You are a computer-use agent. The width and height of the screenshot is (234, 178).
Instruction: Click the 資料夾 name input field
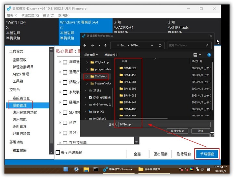pos(164,125)
